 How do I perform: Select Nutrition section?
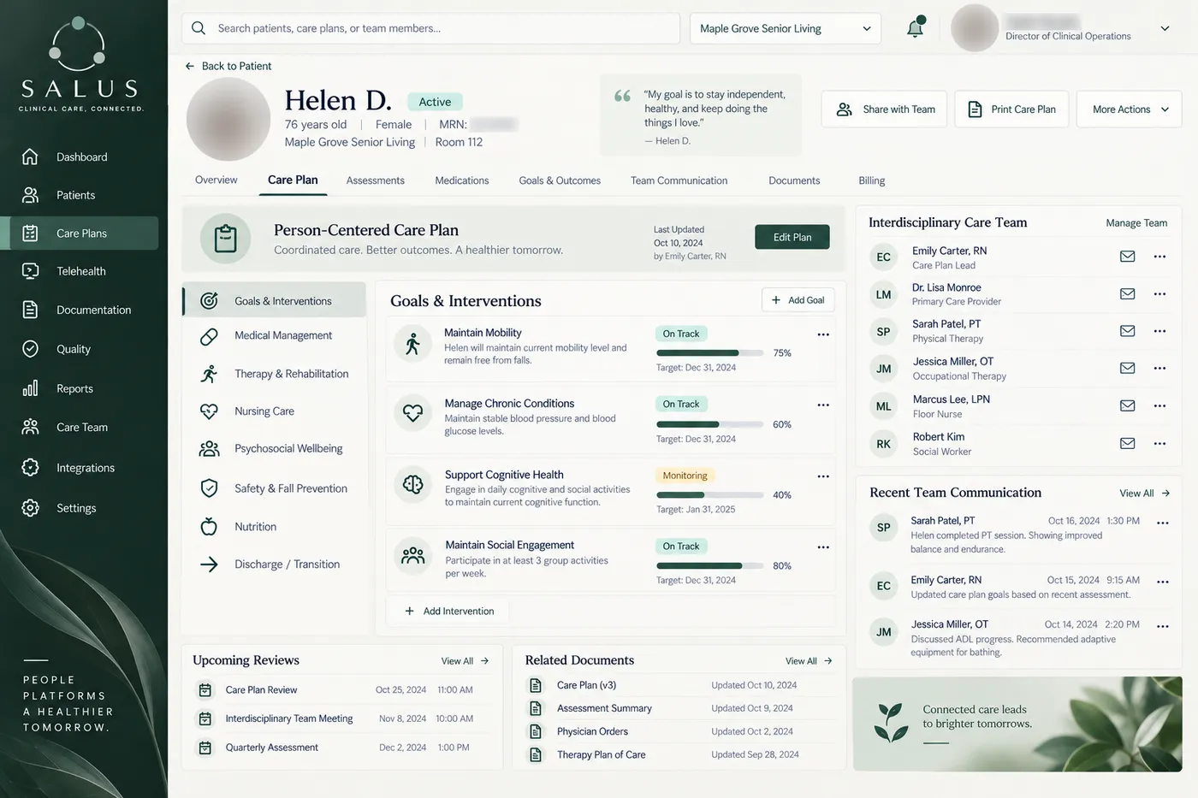tap(275, 527)
